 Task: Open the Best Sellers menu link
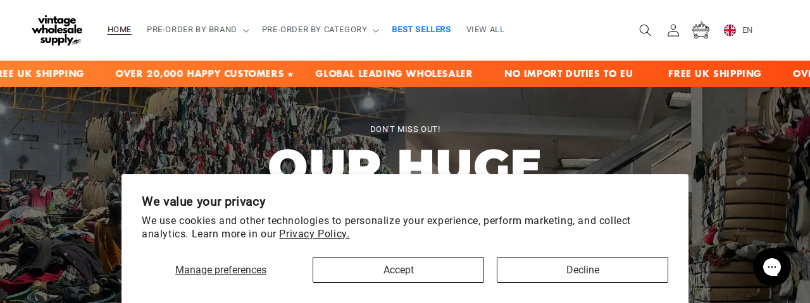pyautogui.click(x=421, y=30)
